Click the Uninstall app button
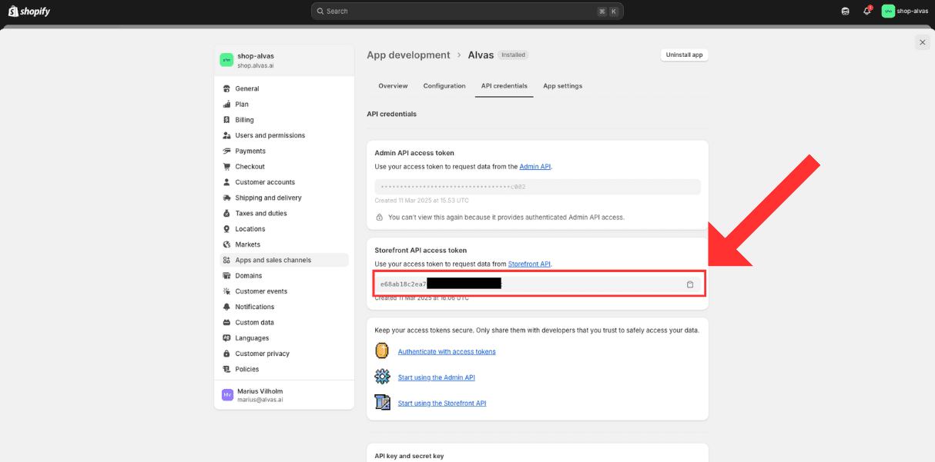The image size is (935, 462). coord(684,55)
